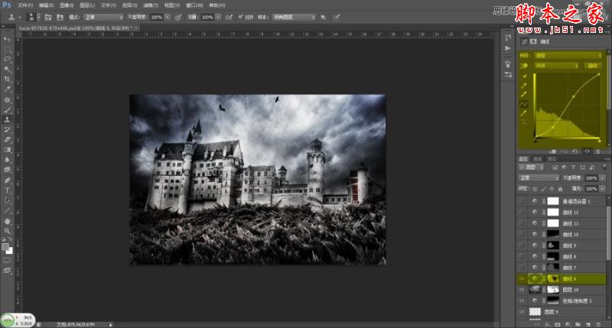This screenshot has width=612, height=328.
Task: Open the Clone Source panel icon
Action: click(x=60, y=17)
